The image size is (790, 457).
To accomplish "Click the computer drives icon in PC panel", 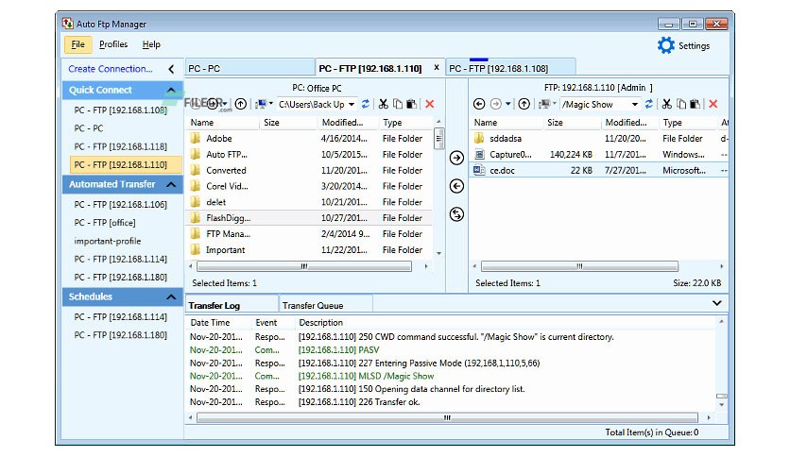I will (261, 104).
